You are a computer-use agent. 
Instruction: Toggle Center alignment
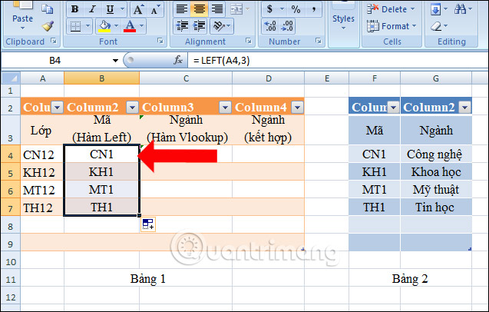(x=200, y=9)
